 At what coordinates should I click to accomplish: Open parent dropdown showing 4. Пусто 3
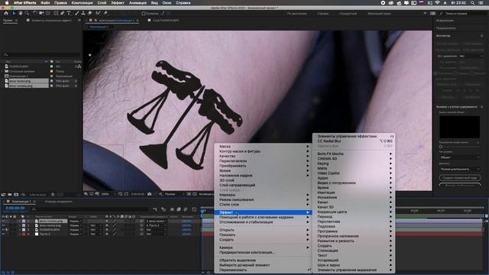click(156, 225)
